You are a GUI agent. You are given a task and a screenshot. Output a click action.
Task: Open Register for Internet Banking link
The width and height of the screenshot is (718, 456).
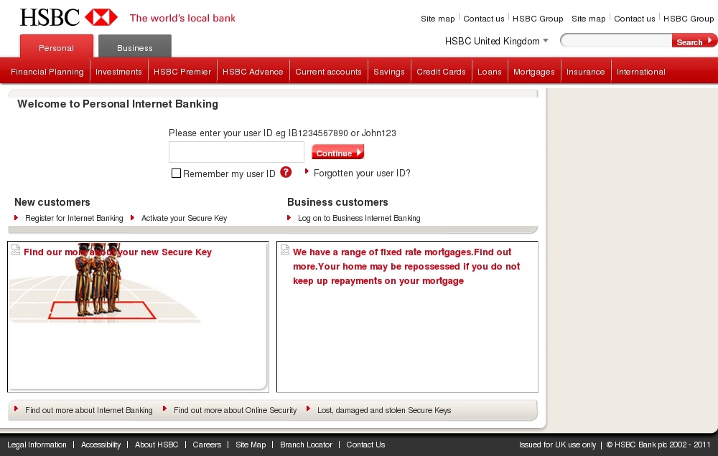[x=74, y=218]
